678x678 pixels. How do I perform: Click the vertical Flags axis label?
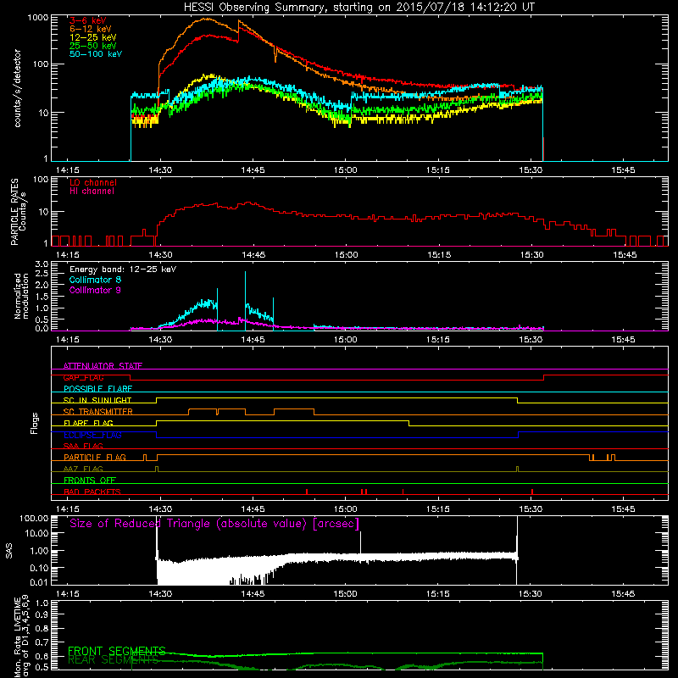click(35, 423)
